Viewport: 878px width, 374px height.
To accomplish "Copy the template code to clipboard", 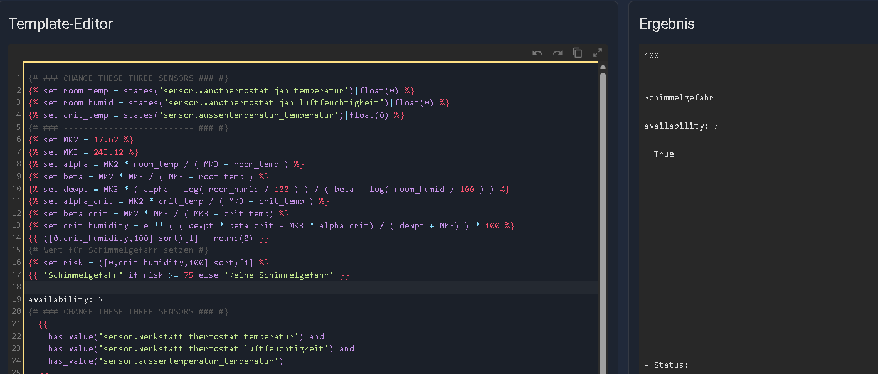I will pos(578,53).
